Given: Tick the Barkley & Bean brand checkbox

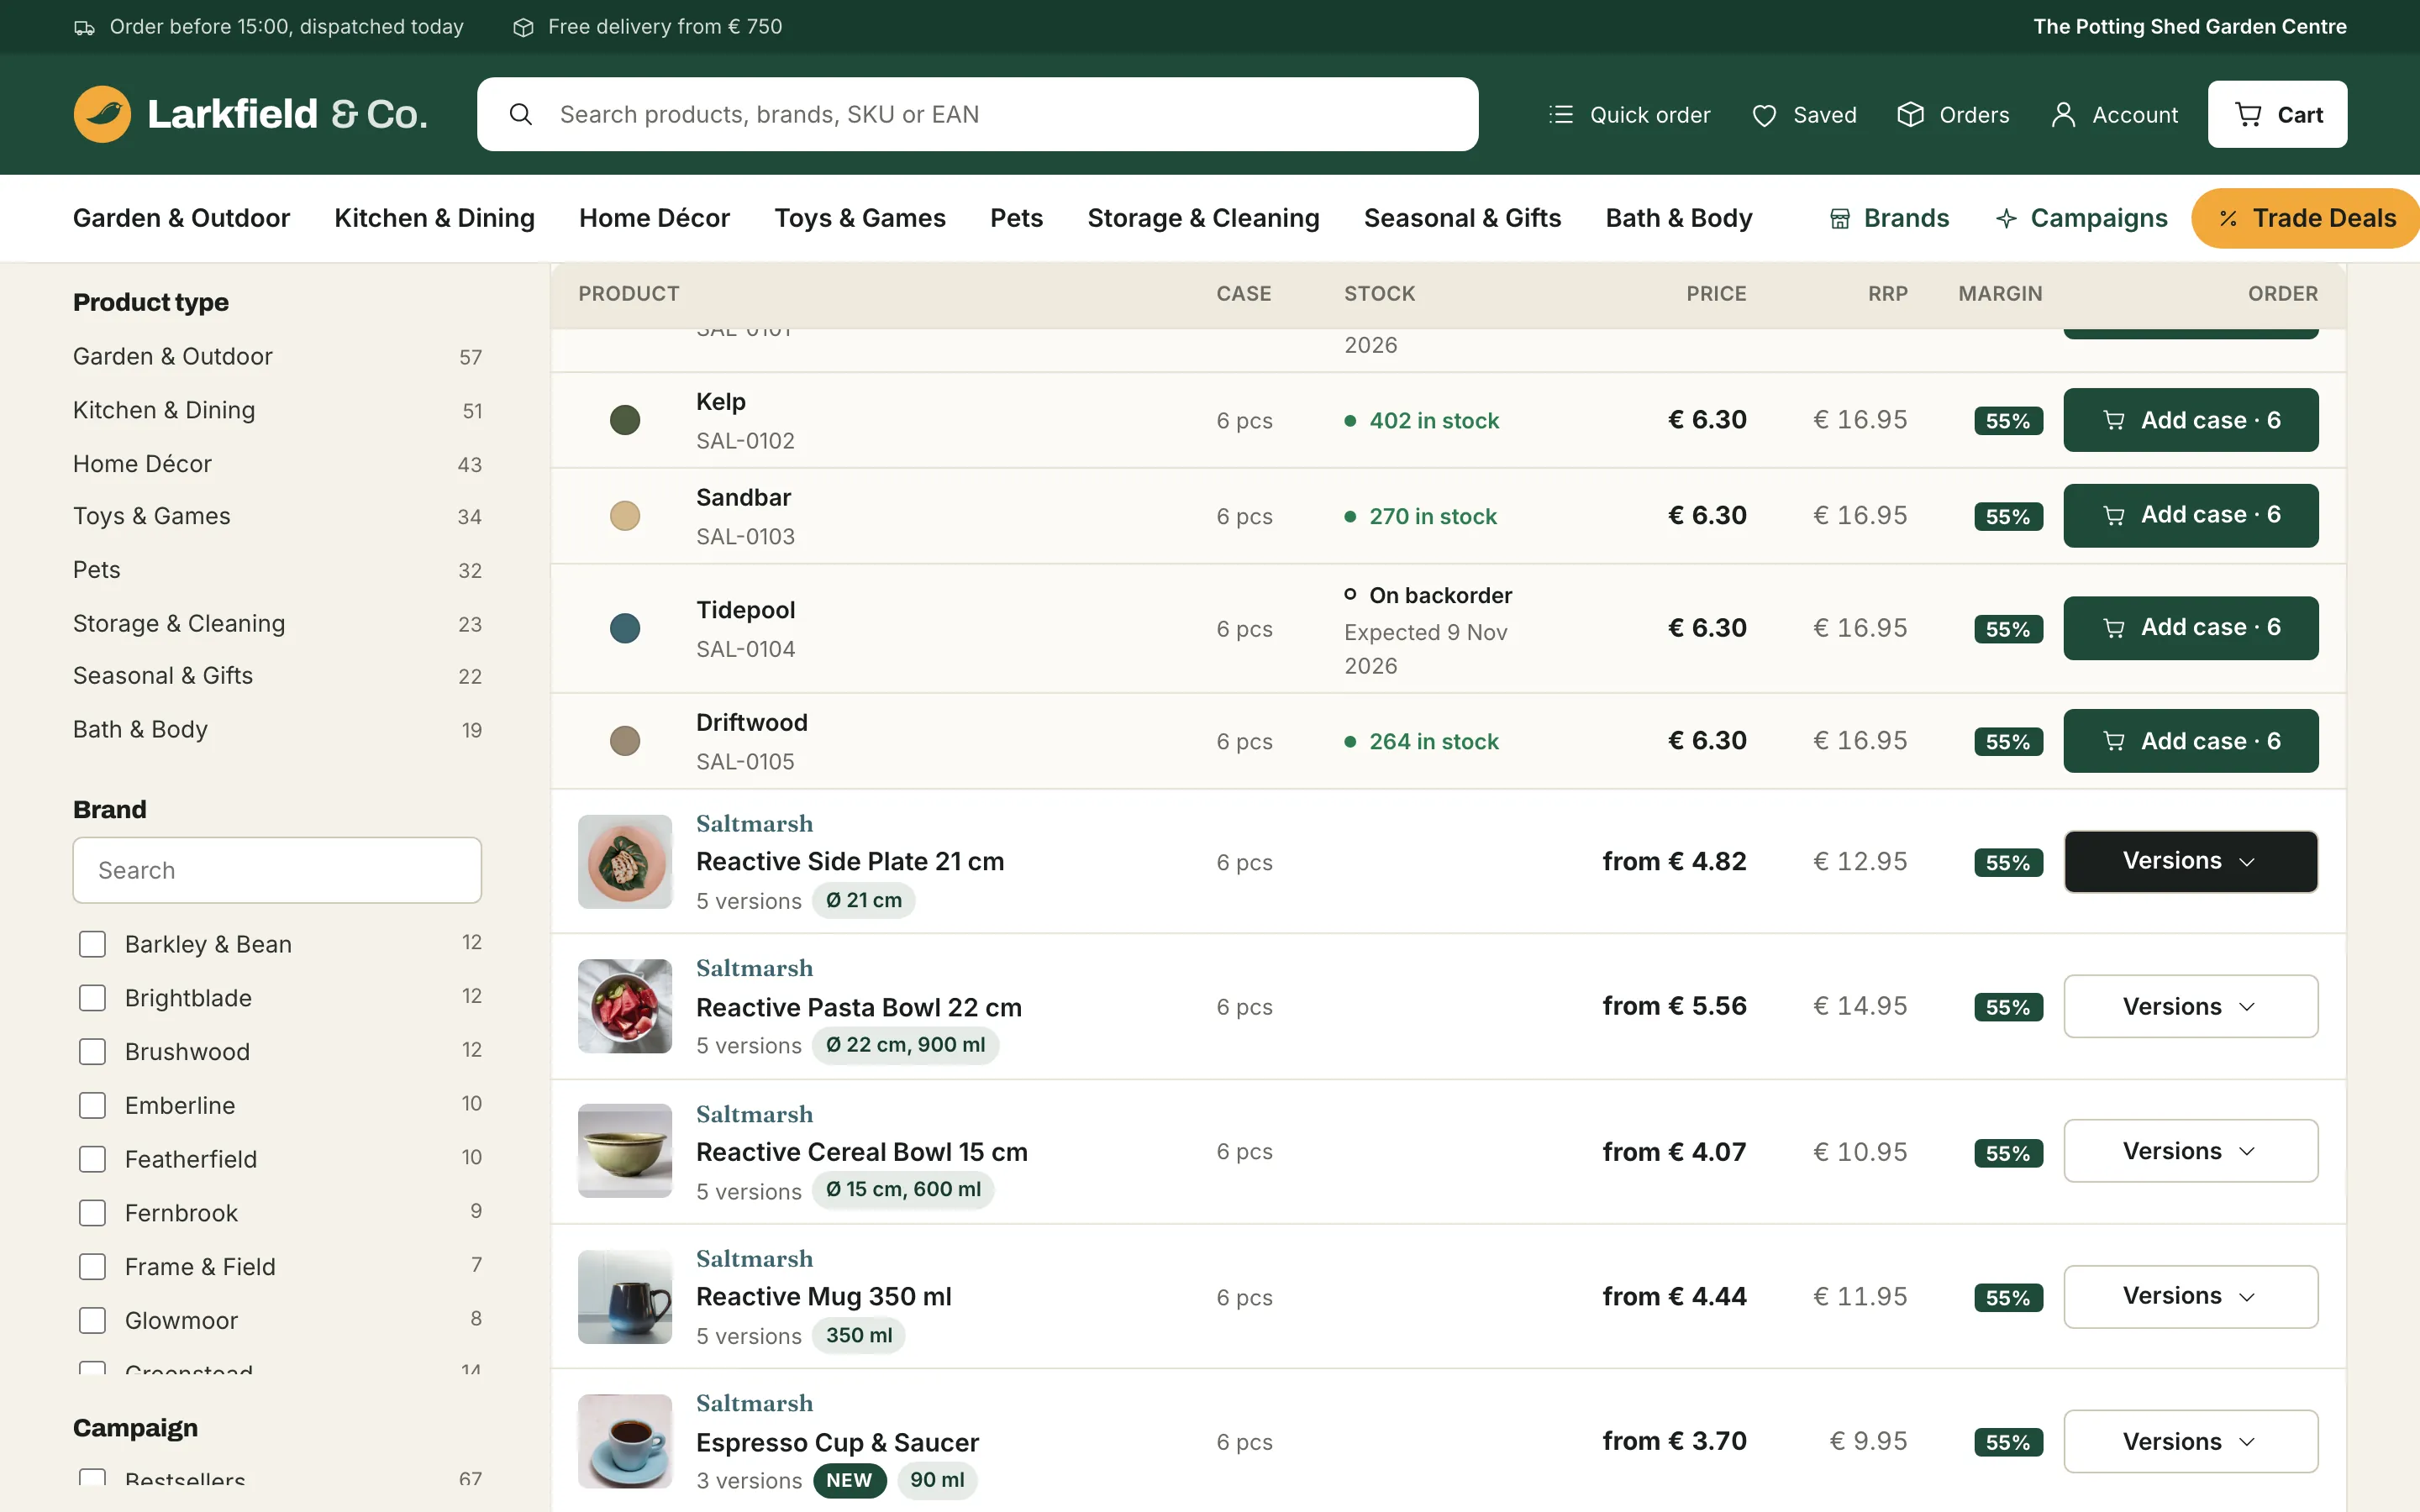Looking at the screenshot, I should [92, 944].
